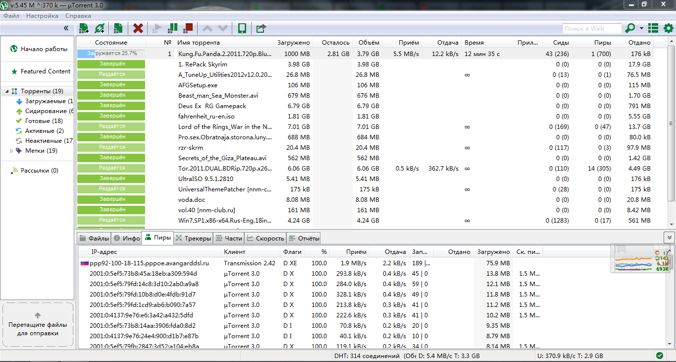
Task: Click the red Stop torrent icon
Action: pyautogui.click(x=188, y=28)
